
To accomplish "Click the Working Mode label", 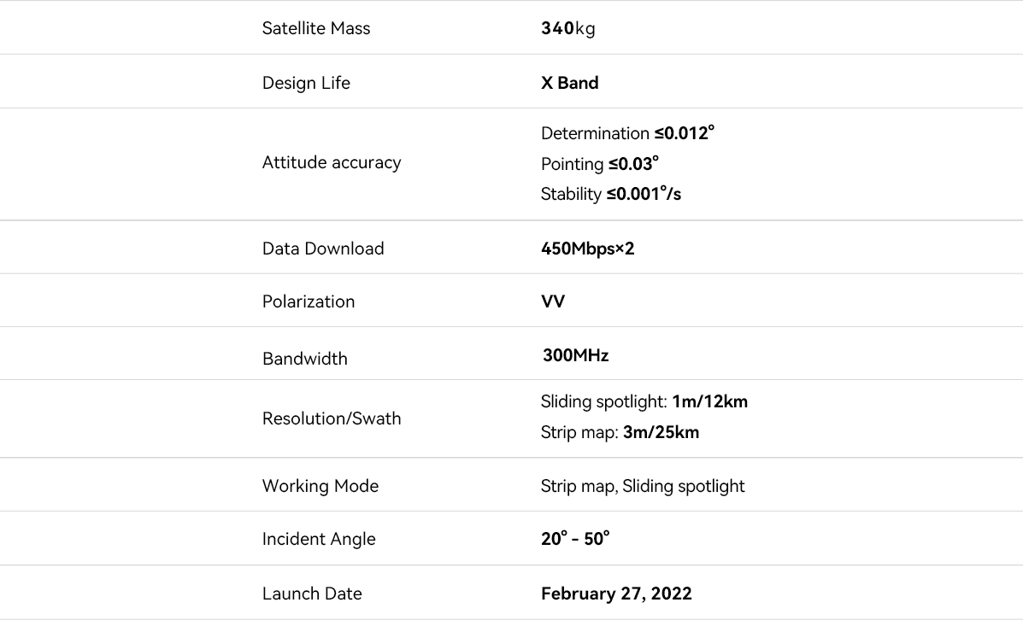I will pyautogui.click(x=320, y=486).
